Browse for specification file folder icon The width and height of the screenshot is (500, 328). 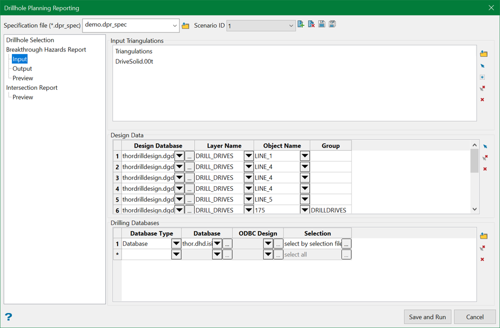pos(186,26)
